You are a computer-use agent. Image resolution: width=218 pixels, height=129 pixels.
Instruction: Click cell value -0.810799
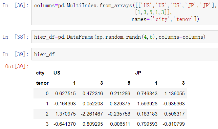click(174, 124)
